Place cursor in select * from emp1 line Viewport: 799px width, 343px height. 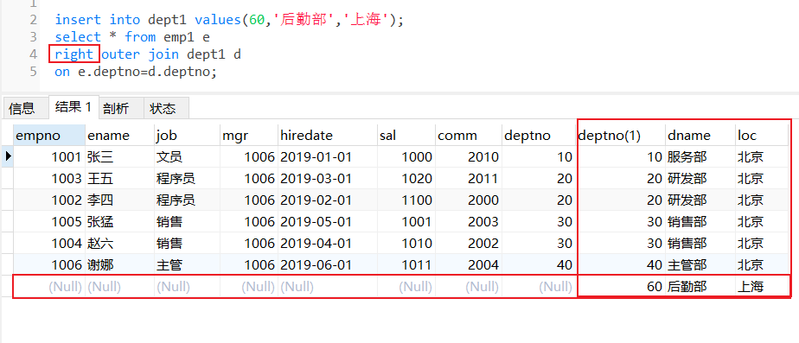132,36
